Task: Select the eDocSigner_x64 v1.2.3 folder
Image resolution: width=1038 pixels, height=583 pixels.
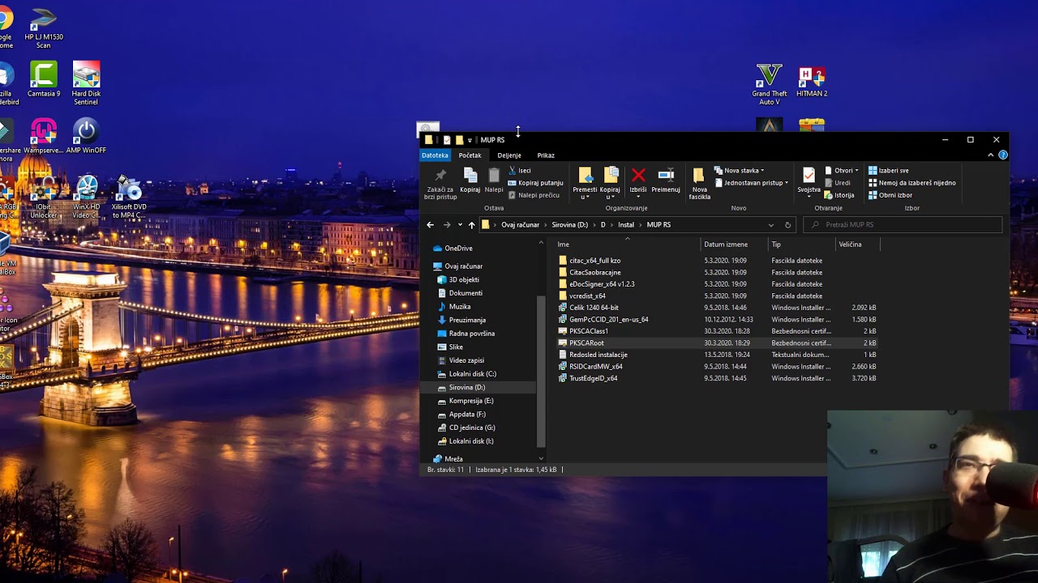Action: coord(601,284)
